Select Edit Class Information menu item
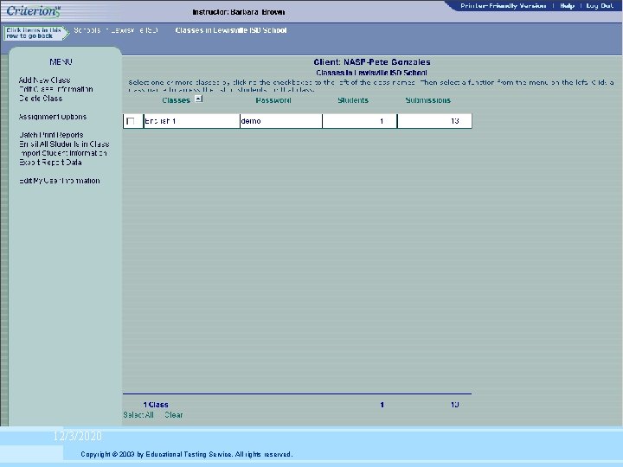623x467 pixels. [56, 89]
